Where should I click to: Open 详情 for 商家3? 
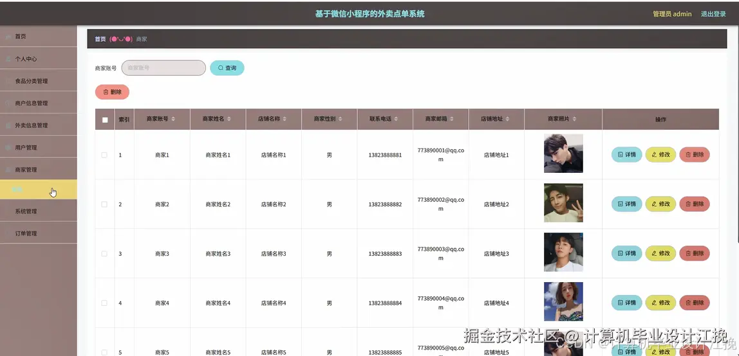point(627,253)
